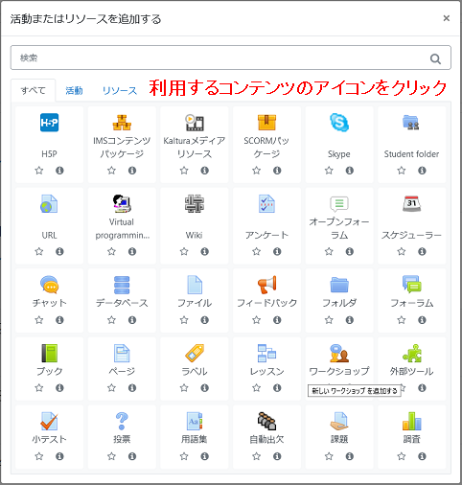Image resolution: width=462 pixels, height=485 pixels.
Task: Select the 自動出欠 attendance icon
Action: 266,421
